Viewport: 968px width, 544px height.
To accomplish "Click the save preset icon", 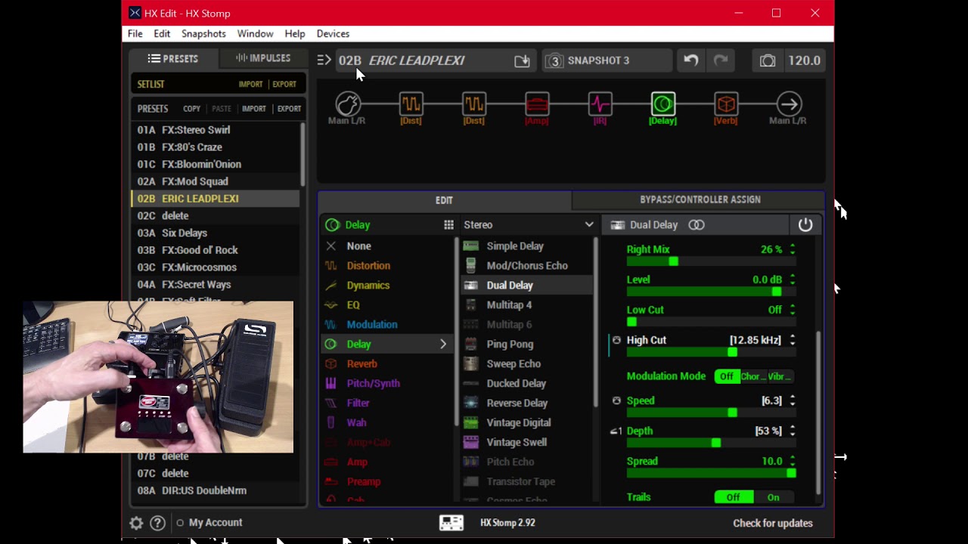I will 522,60.
